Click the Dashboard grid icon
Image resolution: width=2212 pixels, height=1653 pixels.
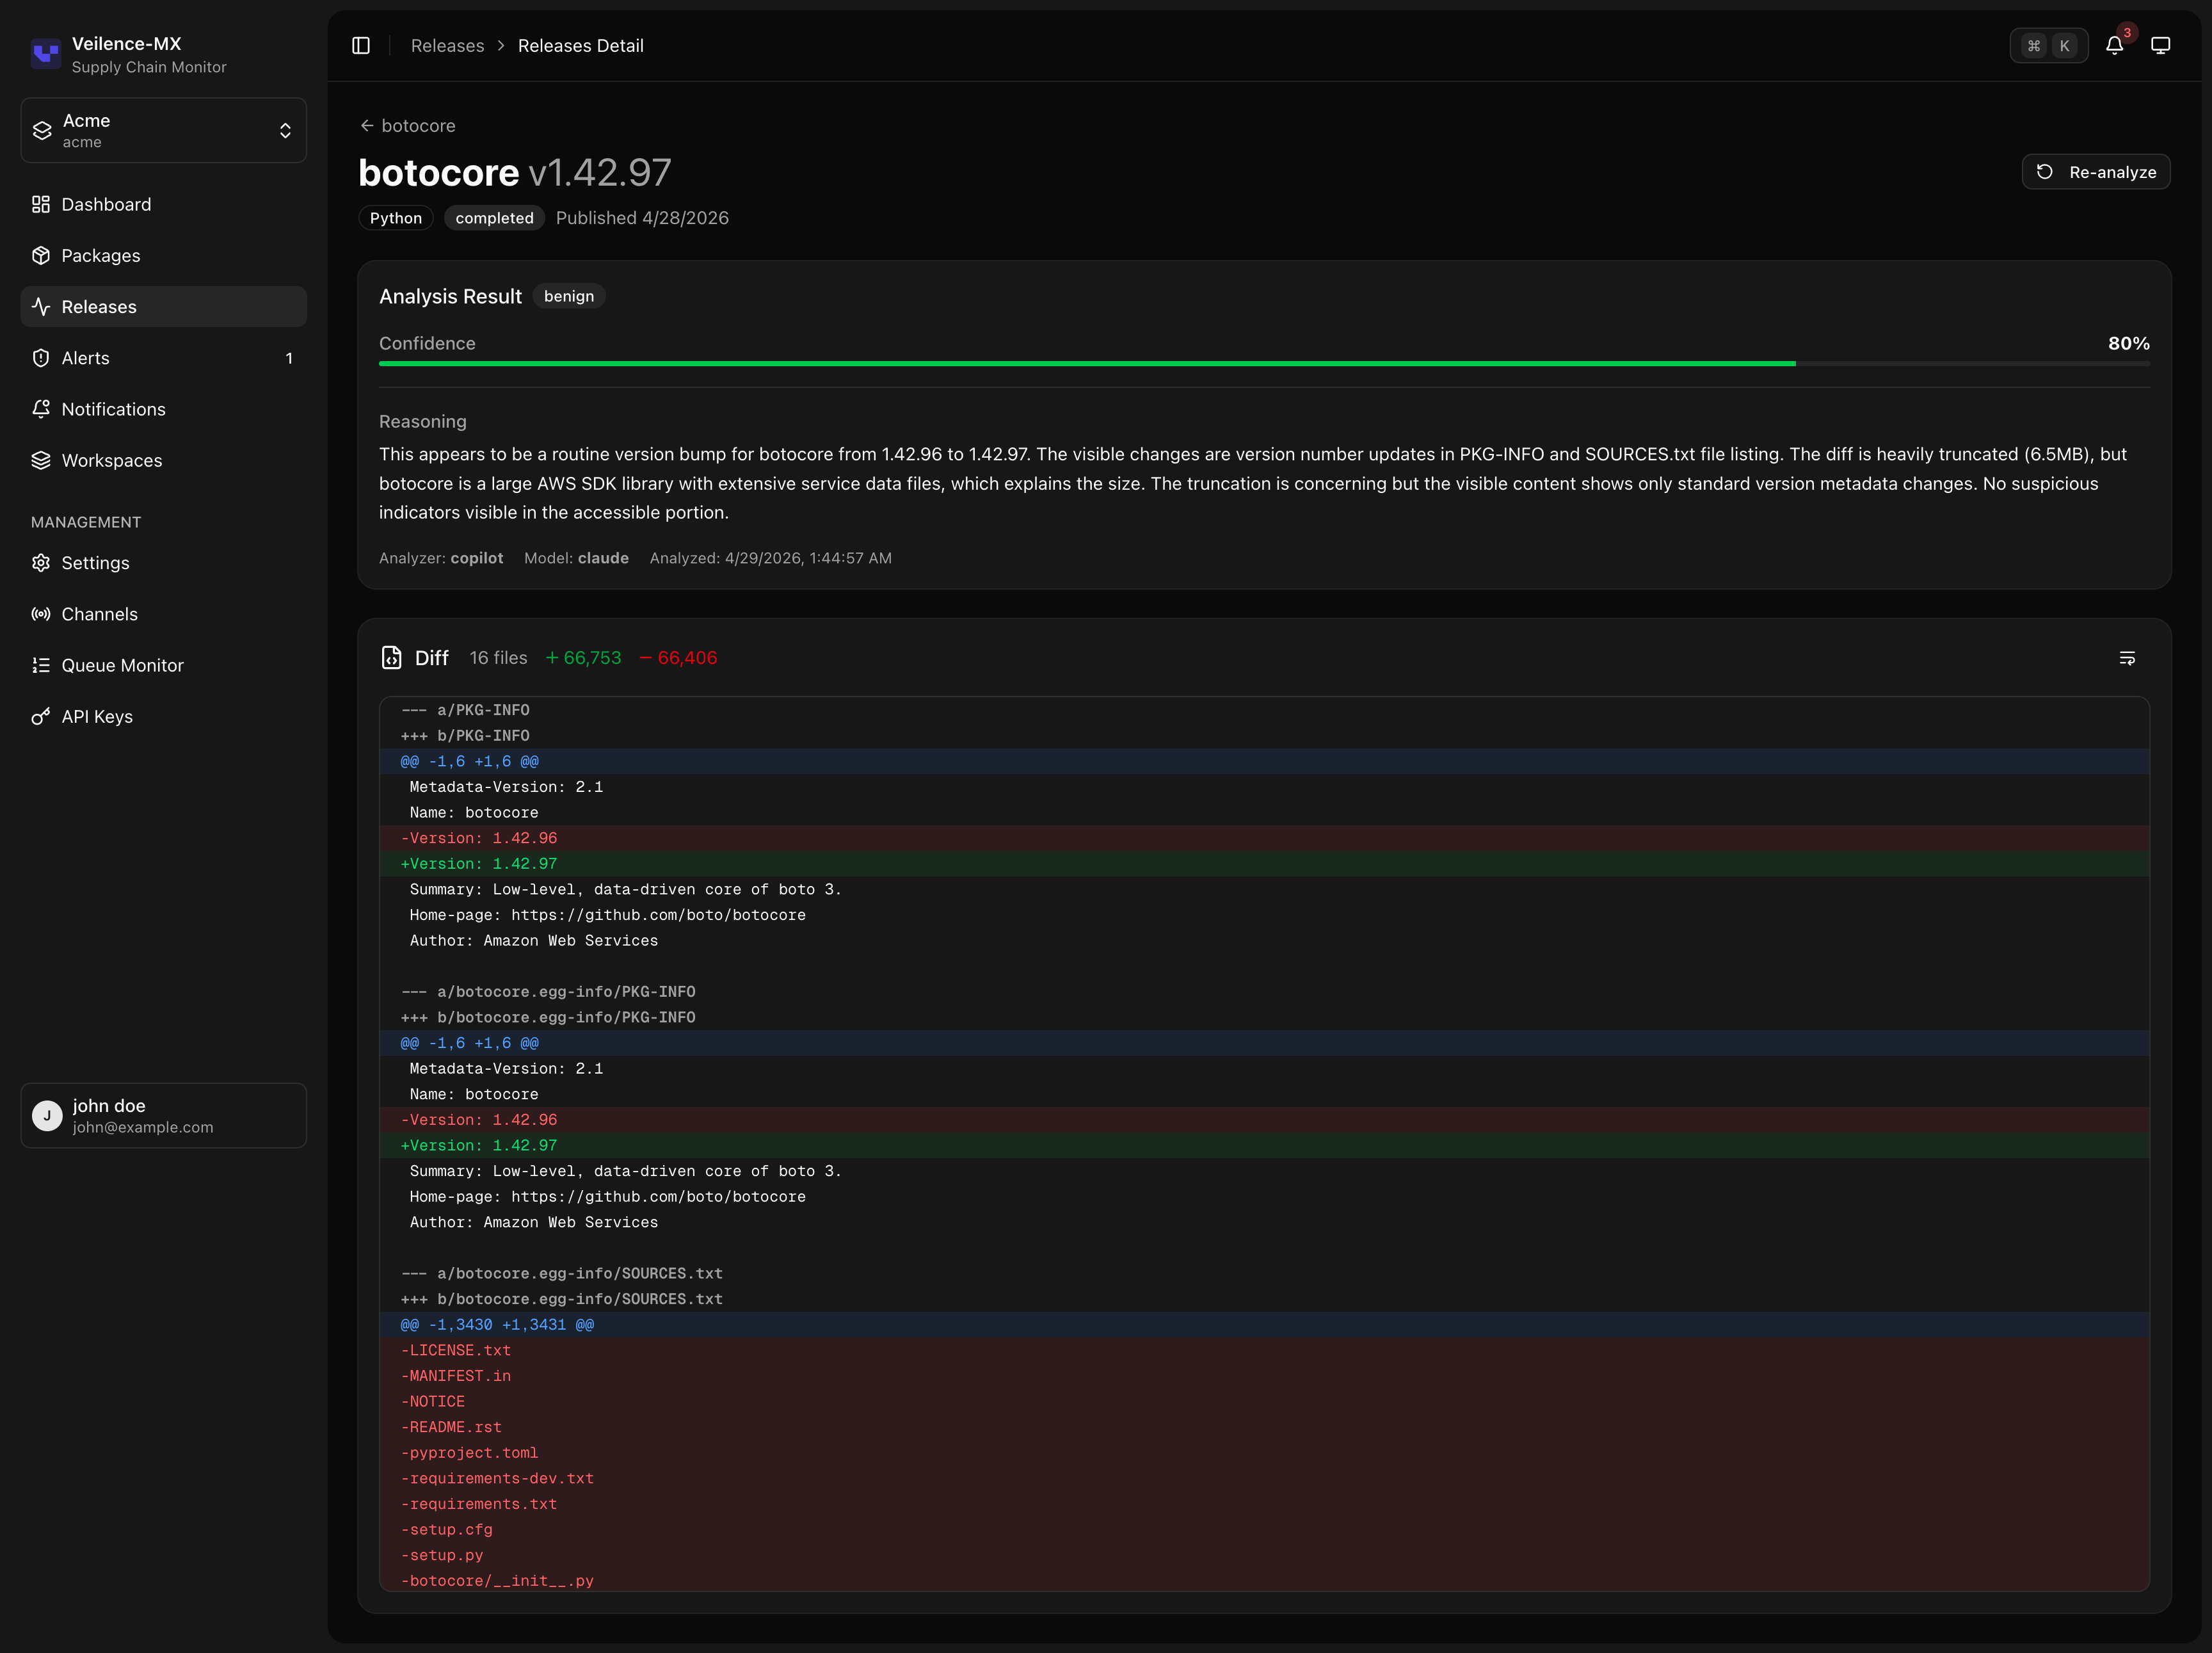pos(41,204)
